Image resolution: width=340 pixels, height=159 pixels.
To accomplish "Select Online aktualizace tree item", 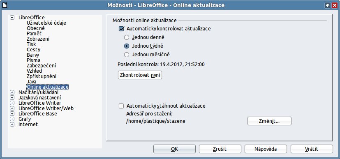I will pos(48,87).
